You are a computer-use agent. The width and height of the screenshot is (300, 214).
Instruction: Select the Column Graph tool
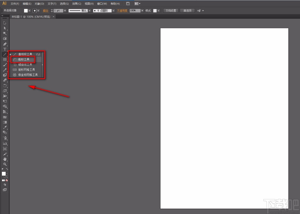coord(5,143)
